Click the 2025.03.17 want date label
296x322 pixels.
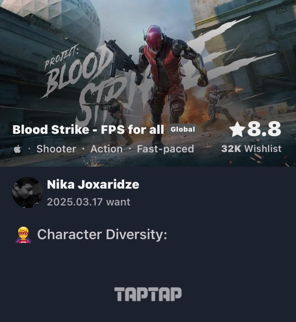pos(88,202)
